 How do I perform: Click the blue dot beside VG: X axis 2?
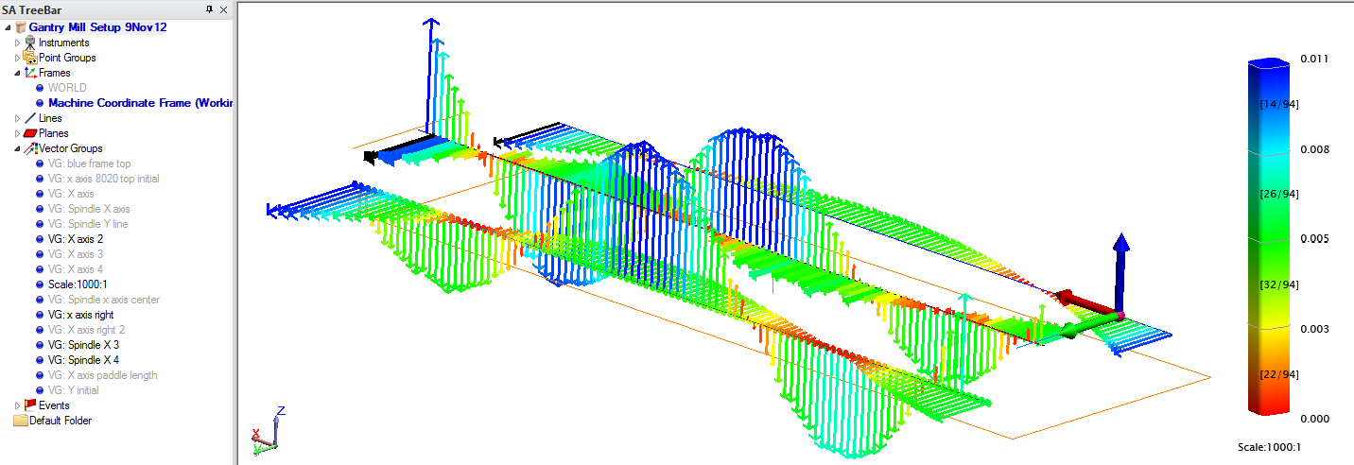click(x=40, y=239)
